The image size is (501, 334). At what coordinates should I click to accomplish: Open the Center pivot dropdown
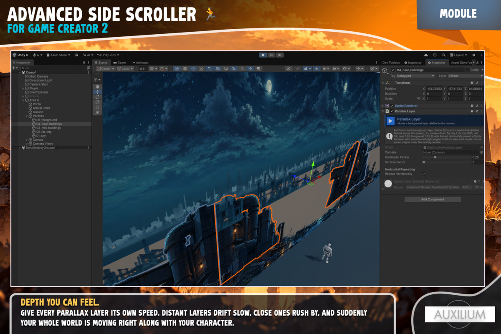click(106, 68)
